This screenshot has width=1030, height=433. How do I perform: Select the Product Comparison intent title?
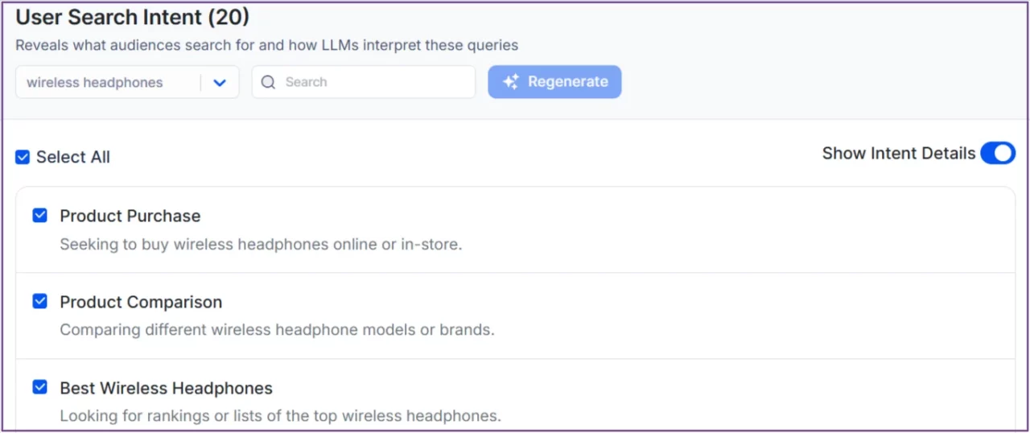click(x=141, y=302)
